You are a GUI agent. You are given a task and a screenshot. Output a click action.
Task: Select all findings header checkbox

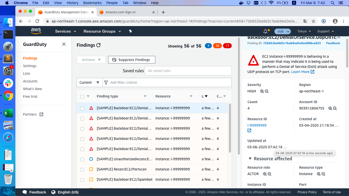click(82, 96)
